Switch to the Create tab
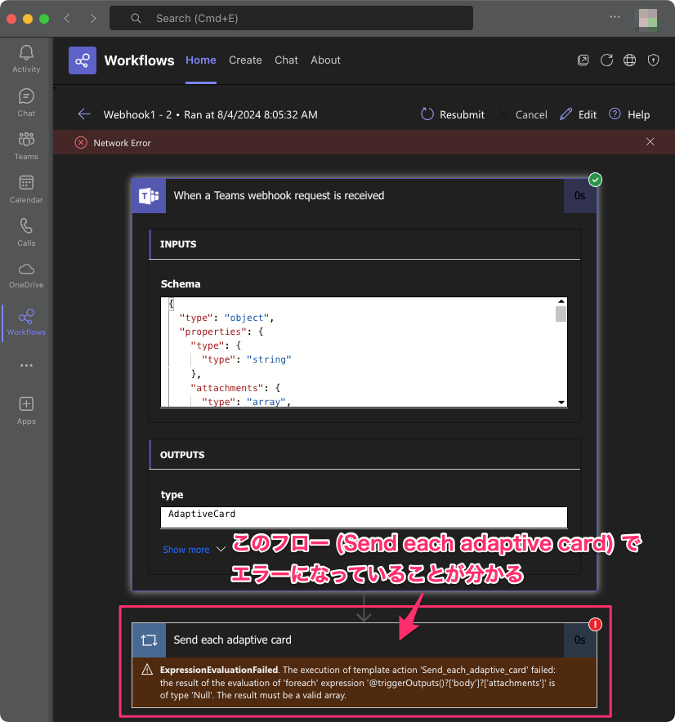675x722 pixels. [245, 60]
